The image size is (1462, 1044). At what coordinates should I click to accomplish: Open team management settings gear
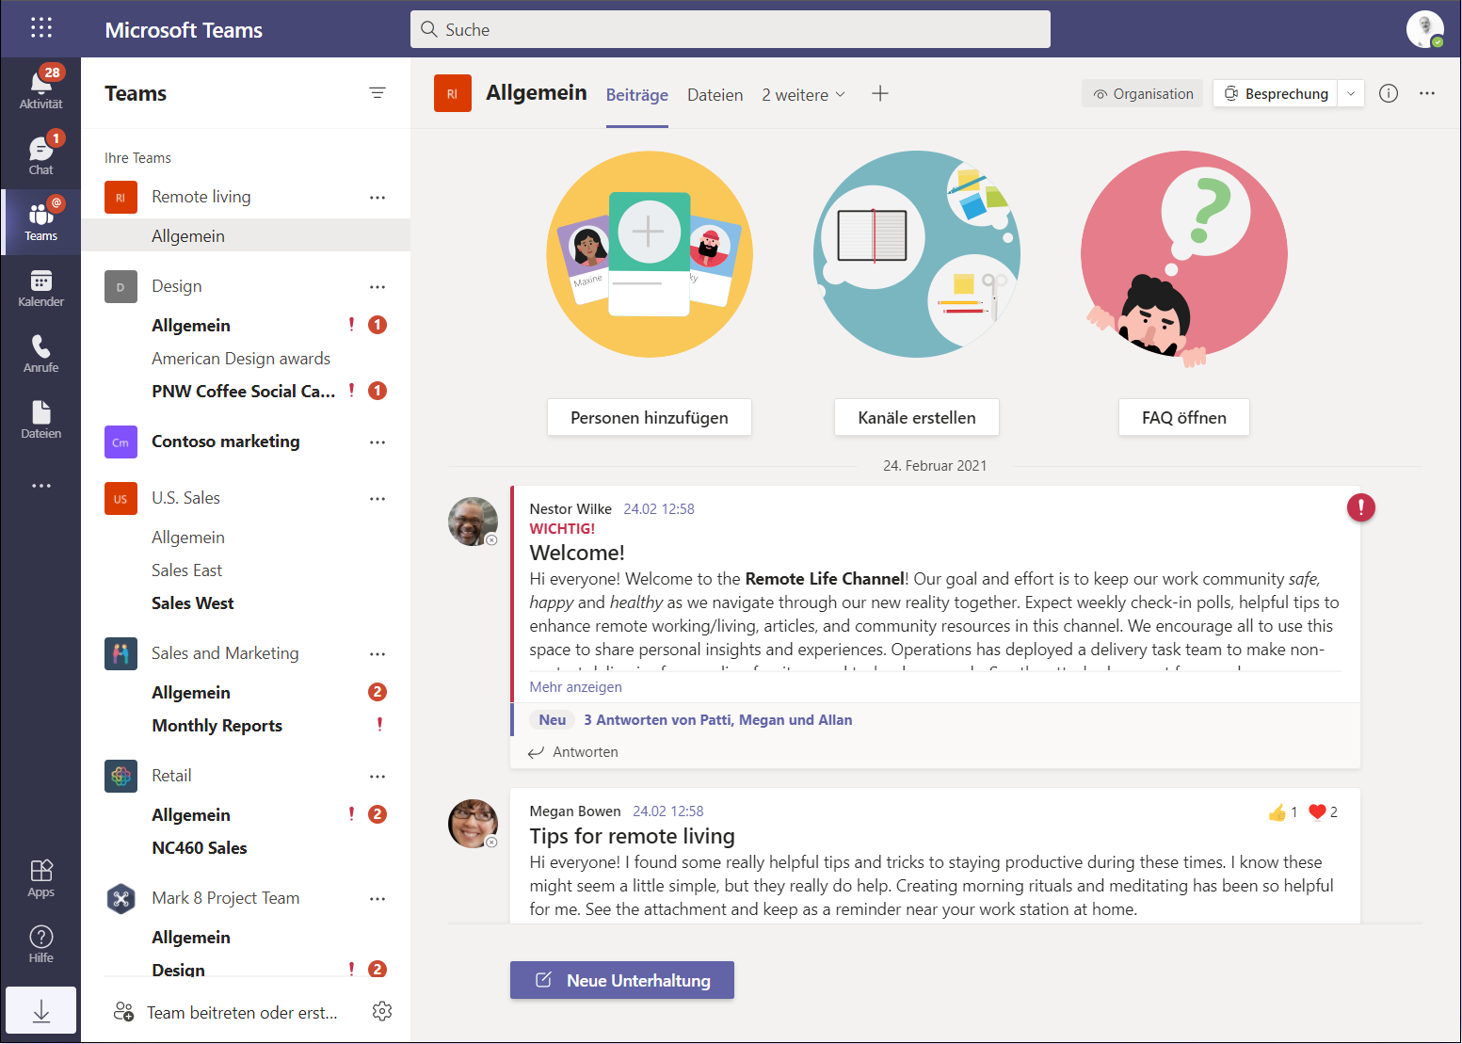coord(381,1011)
